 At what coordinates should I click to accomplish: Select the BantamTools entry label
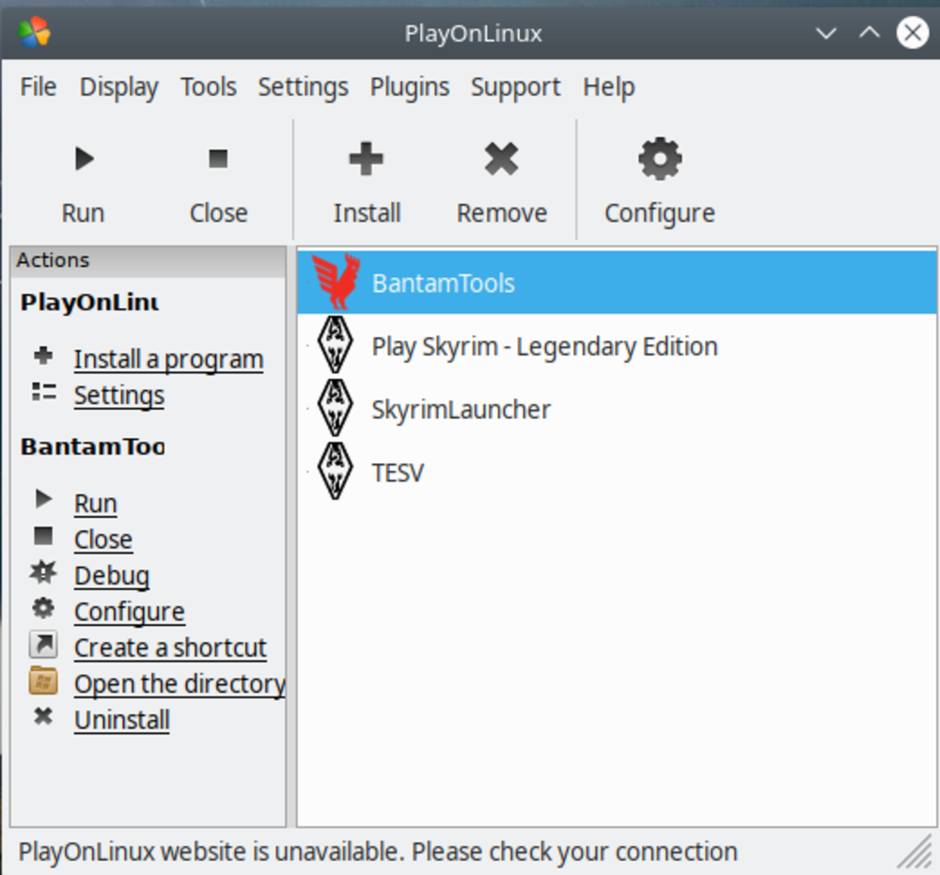443,283
